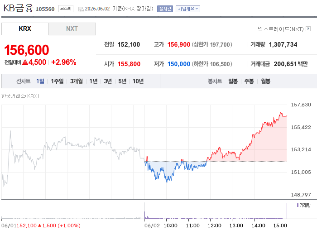Click the 선차트 label
This screenshot has width=317, height=235.
24,81
